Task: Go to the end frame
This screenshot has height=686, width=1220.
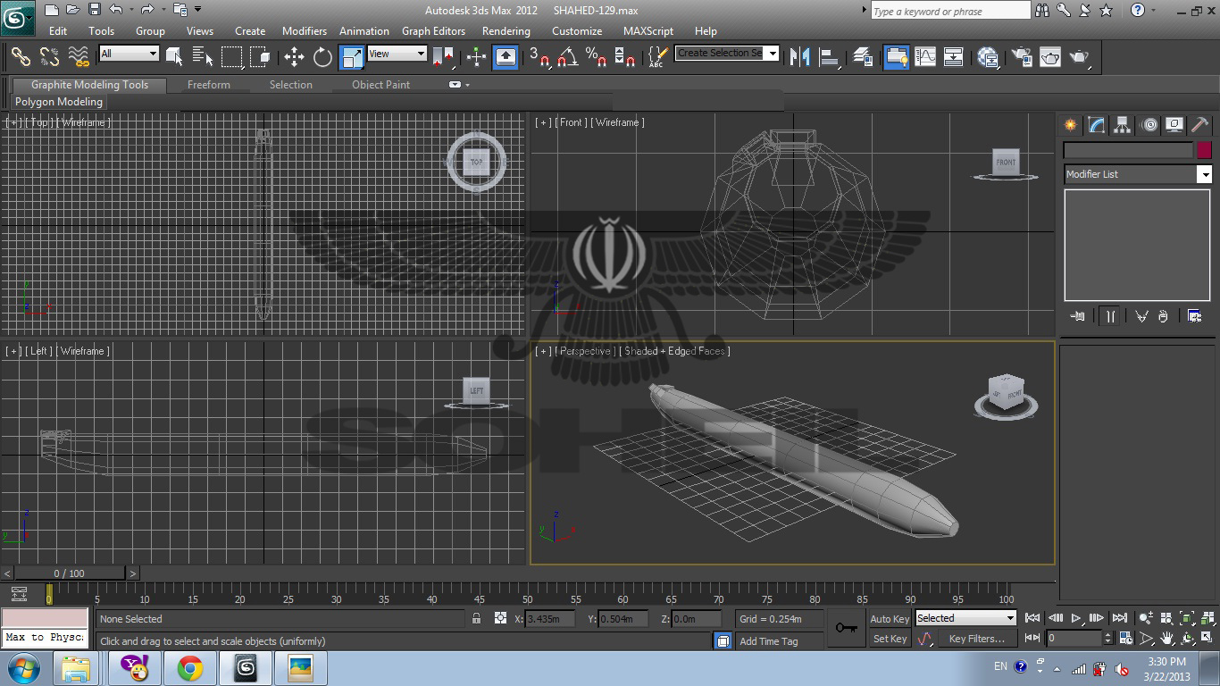Action: pyautogui.click(x=1119, y=618)
